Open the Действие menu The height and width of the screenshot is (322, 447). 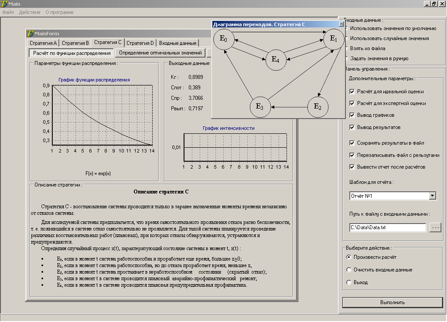coord(30,12)
